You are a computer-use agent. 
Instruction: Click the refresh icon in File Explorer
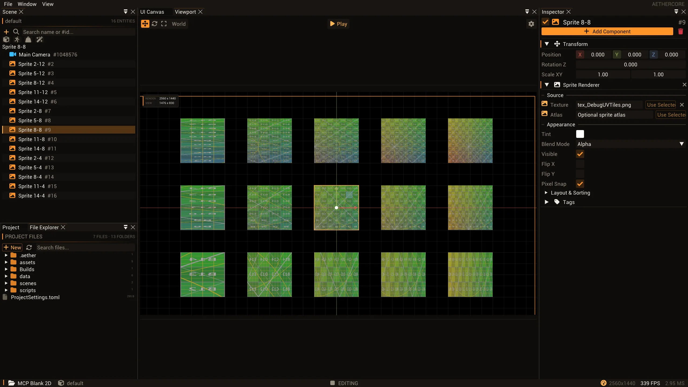tap(29, 247)
